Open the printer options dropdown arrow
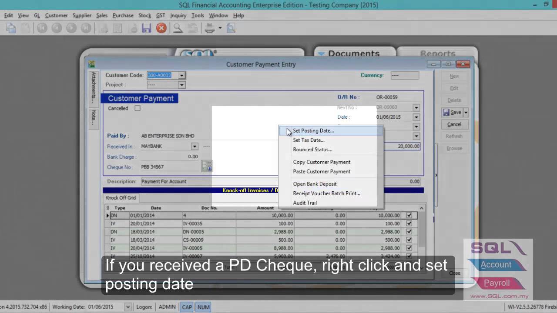 [x=220, y=28]
